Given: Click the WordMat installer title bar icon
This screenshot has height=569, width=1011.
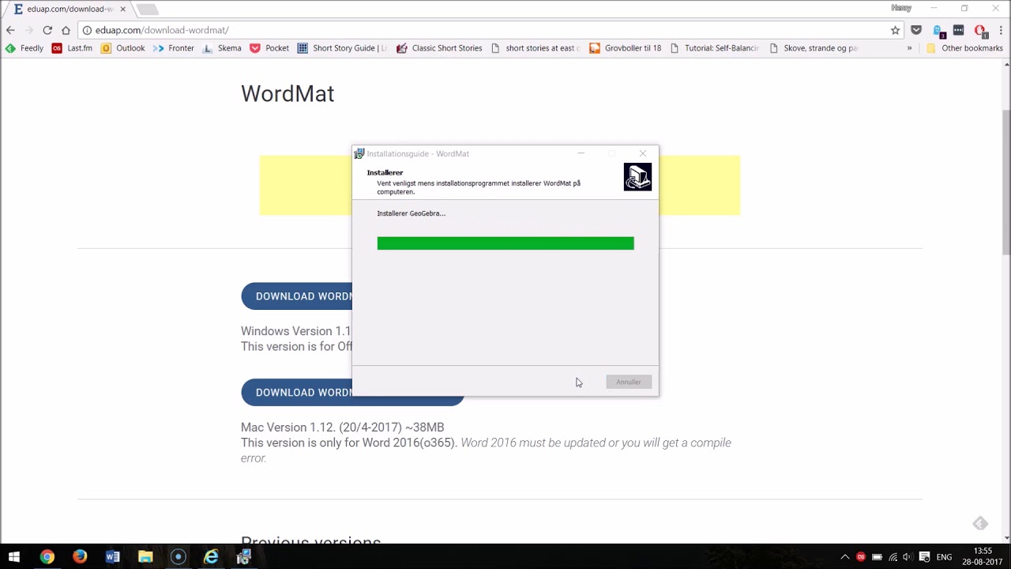Looking at the screenshot, I should [x=359, y=153].
